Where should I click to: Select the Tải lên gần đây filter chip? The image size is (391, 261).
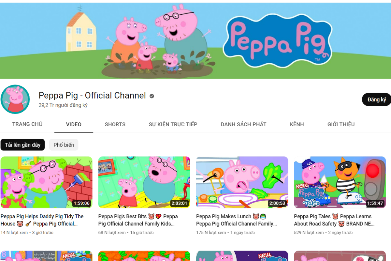pyautogui.click(x=22, y=145)
